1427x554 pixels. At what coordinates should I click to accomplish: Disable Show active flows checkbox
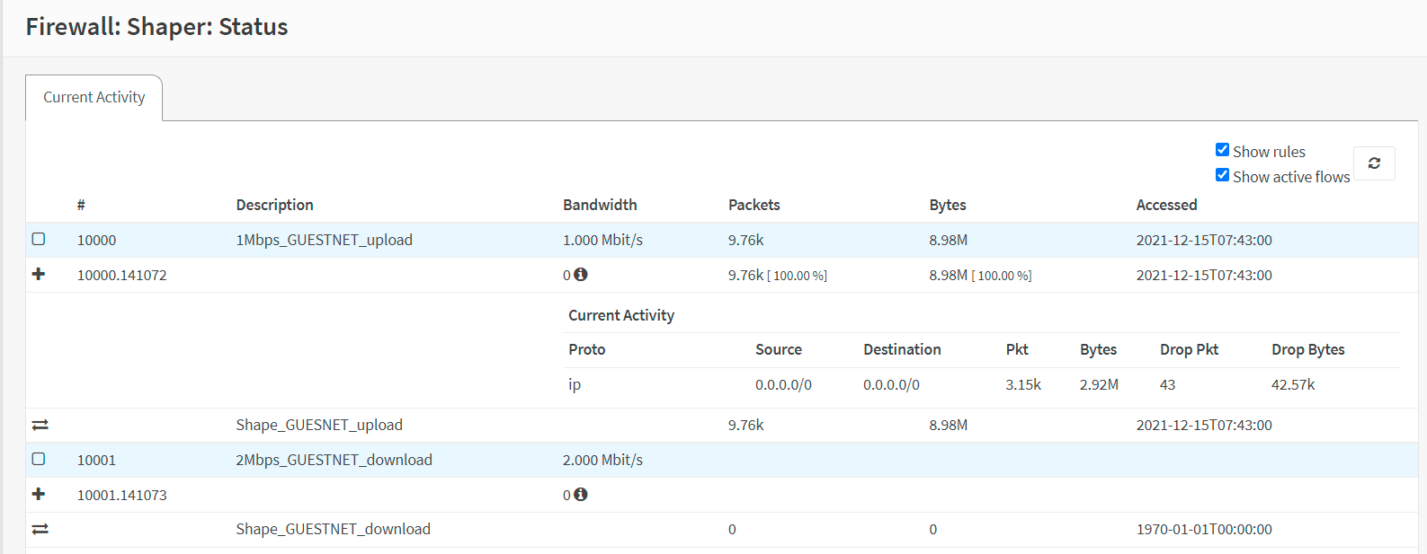[1222, 175]
